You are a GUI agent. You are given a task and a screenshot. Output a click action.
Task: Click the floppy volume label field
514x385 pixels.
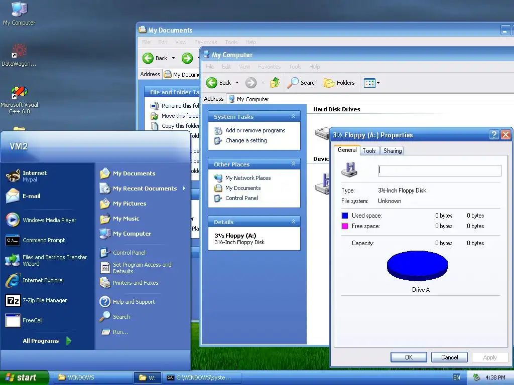[439, 170]
